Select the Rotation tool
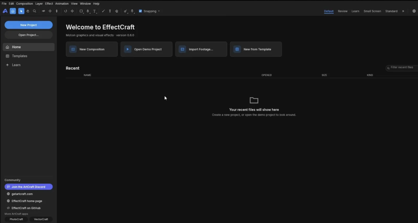The width and height of the screenshot is (418, 223). pos(66,11)
